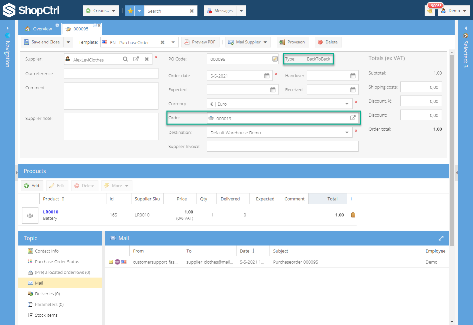Expand the left Navigation panel
The height and width of the screenshot is (325, 473).
coord(7,28)
